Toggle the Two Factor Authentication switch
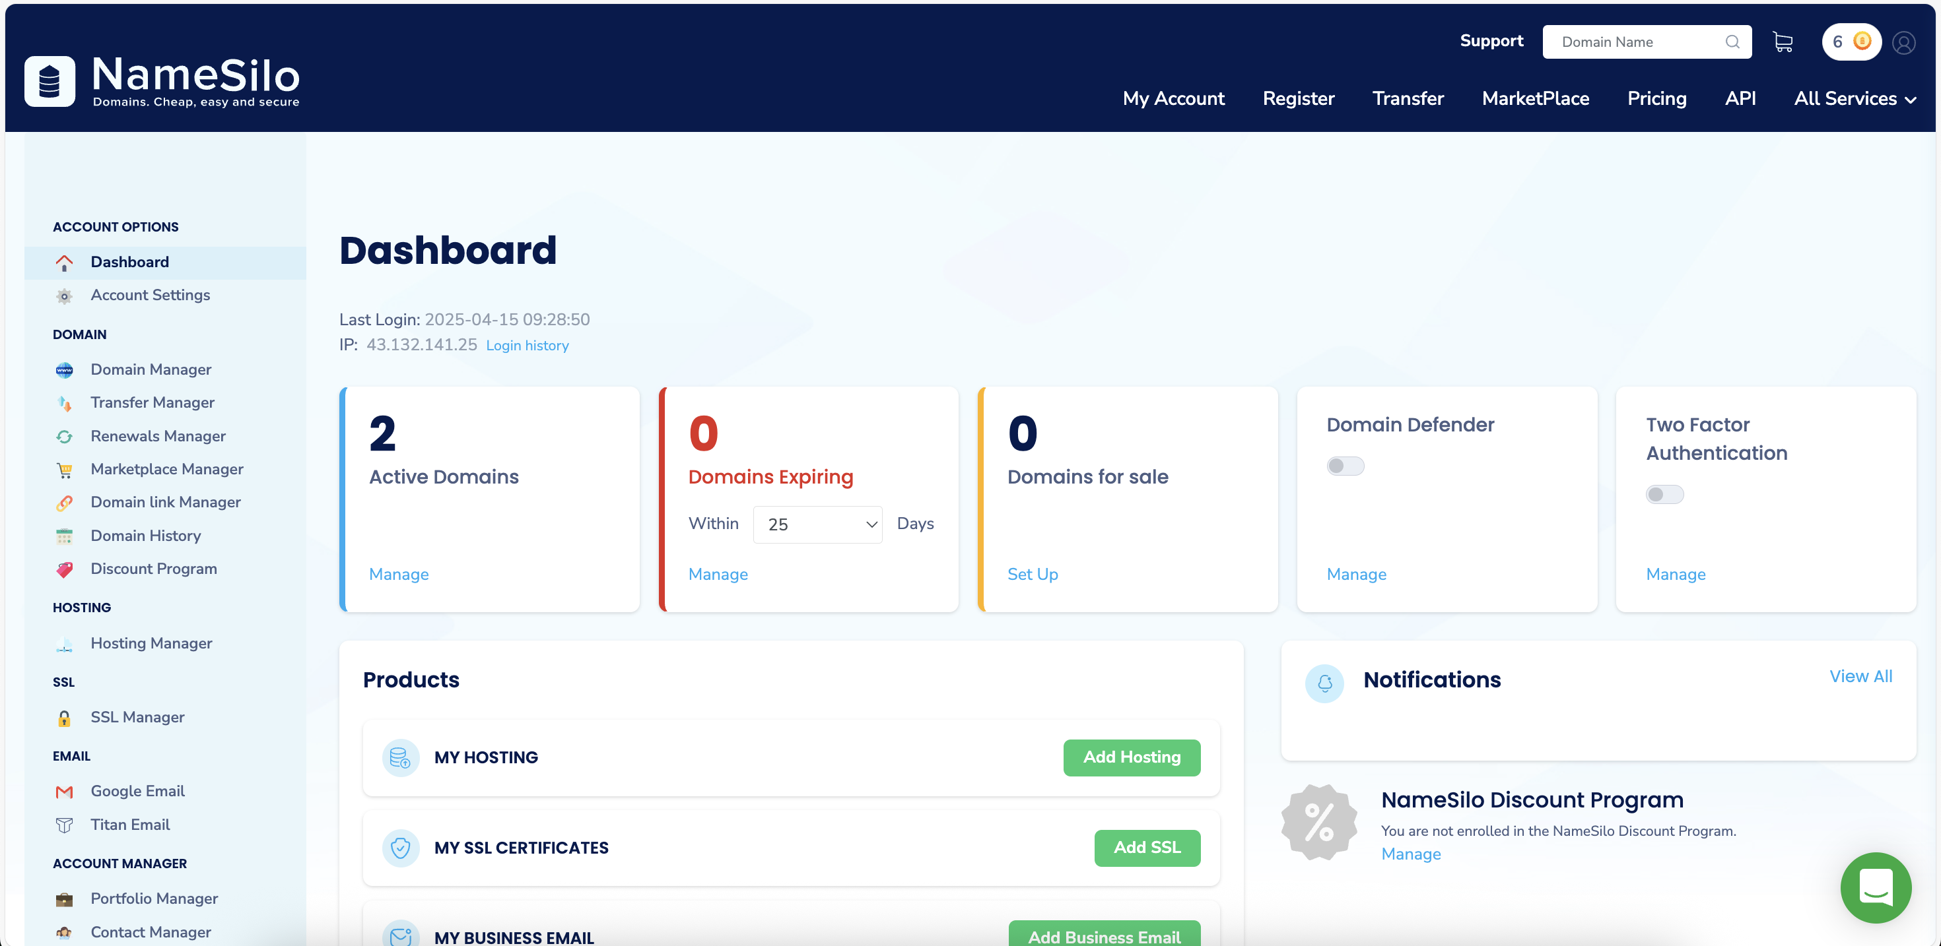 (1664, 494)
